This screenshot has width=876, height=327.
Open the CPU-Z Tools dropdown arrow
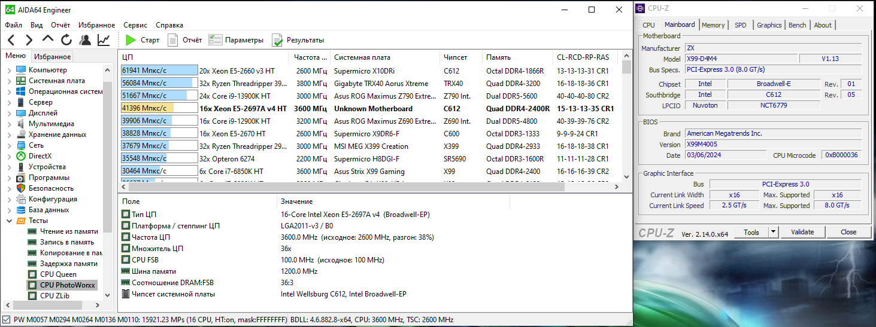773,232
